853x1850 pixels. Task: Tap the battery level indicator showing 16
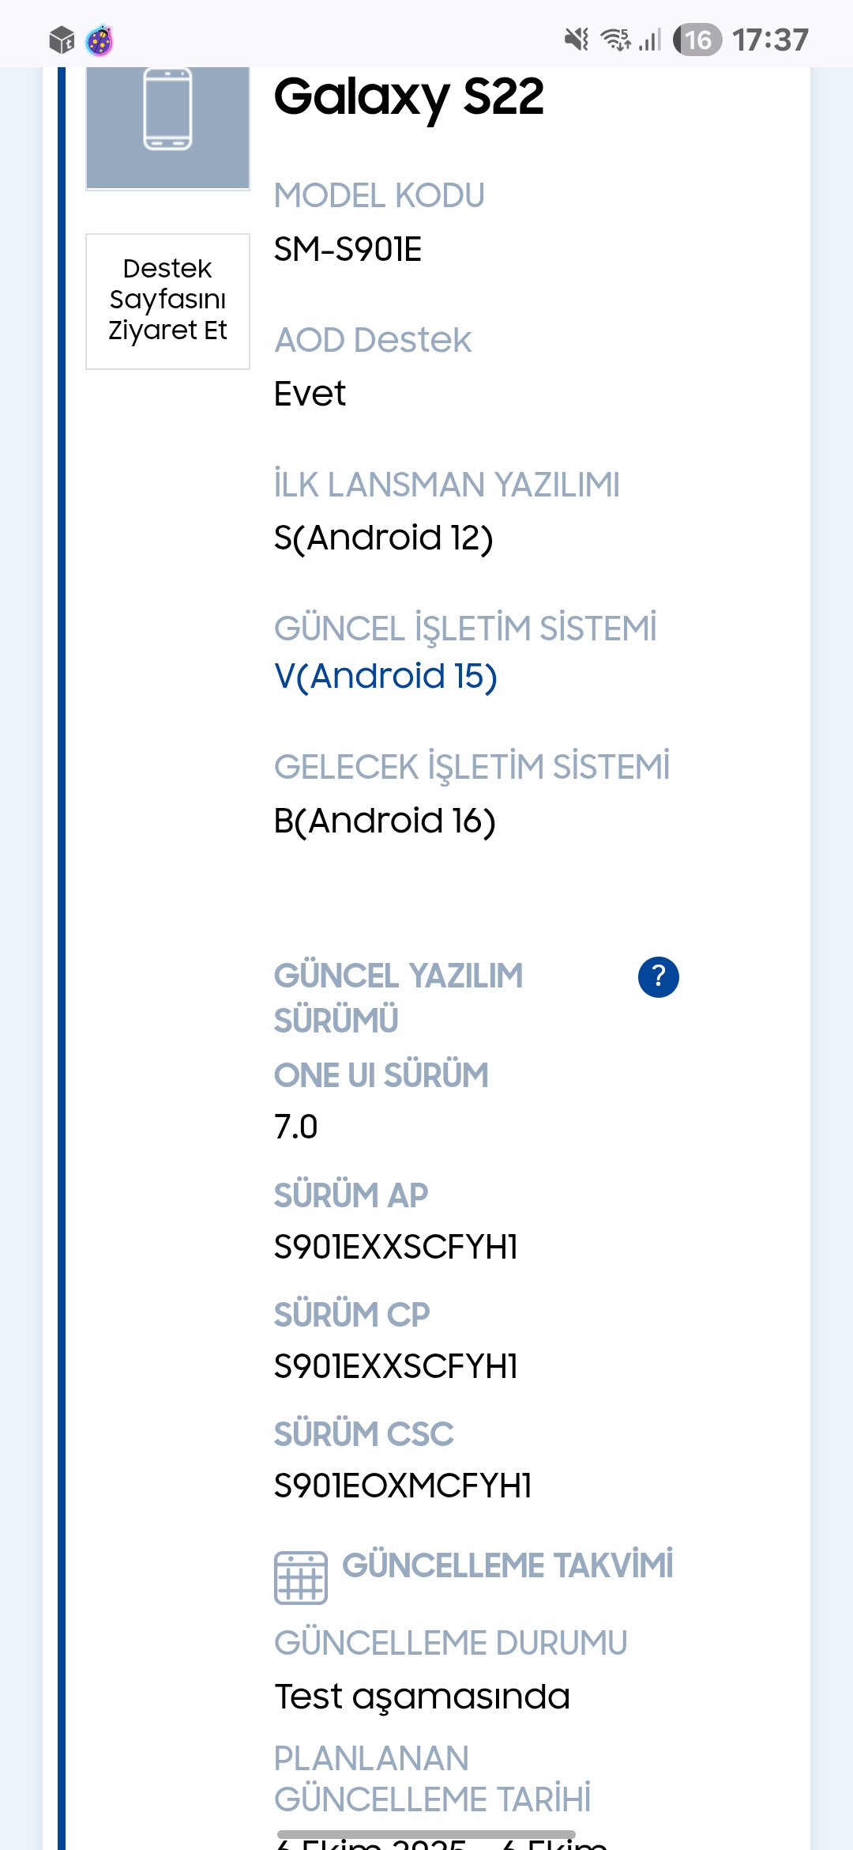click(x=697, y=40)
